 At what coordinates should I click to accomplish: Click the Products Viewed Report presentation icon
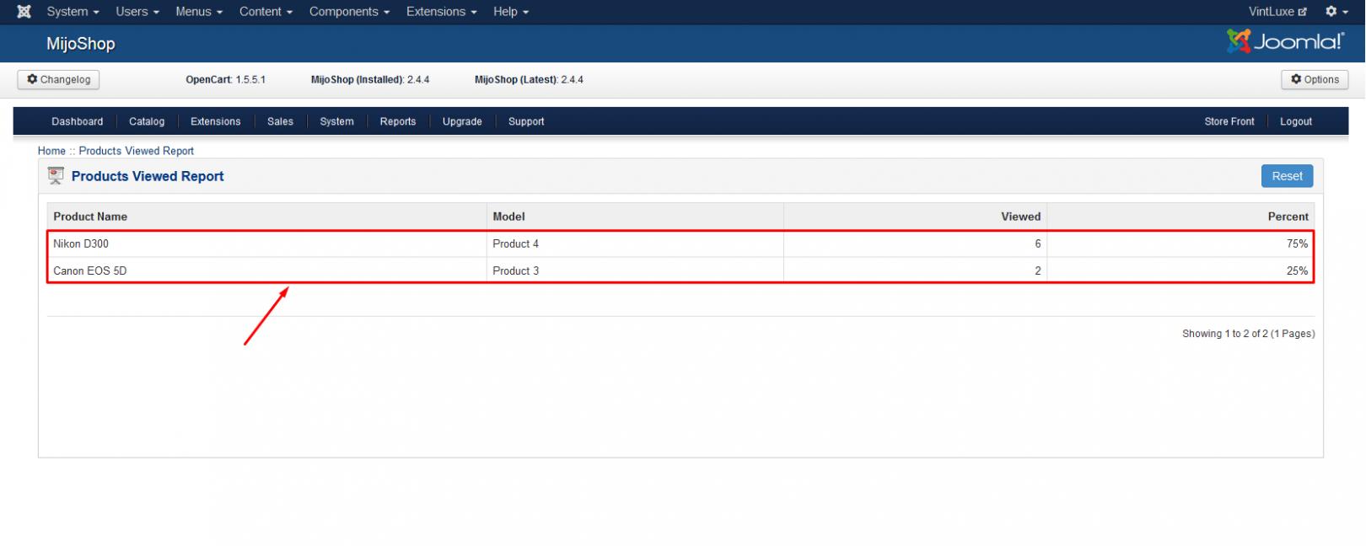(x=56, y=176)
